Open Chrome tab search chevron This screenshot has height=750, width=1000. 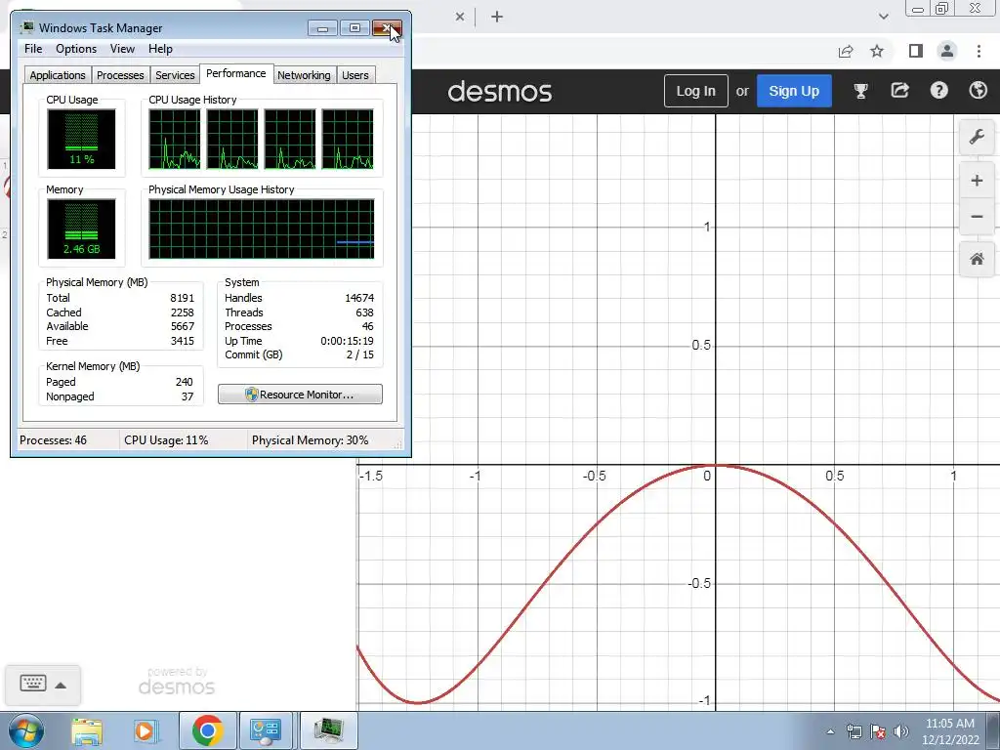coord(883,17)
